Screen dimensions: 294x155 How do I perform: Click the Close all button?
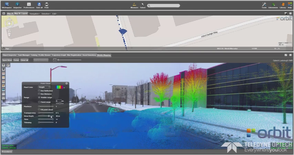click(24, 60)
